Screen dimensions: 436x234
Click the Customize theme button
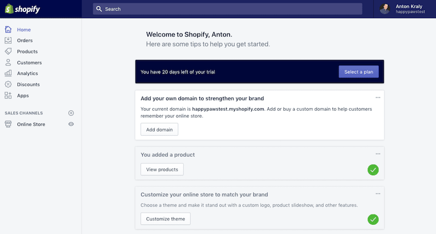(x=166, y=219)
